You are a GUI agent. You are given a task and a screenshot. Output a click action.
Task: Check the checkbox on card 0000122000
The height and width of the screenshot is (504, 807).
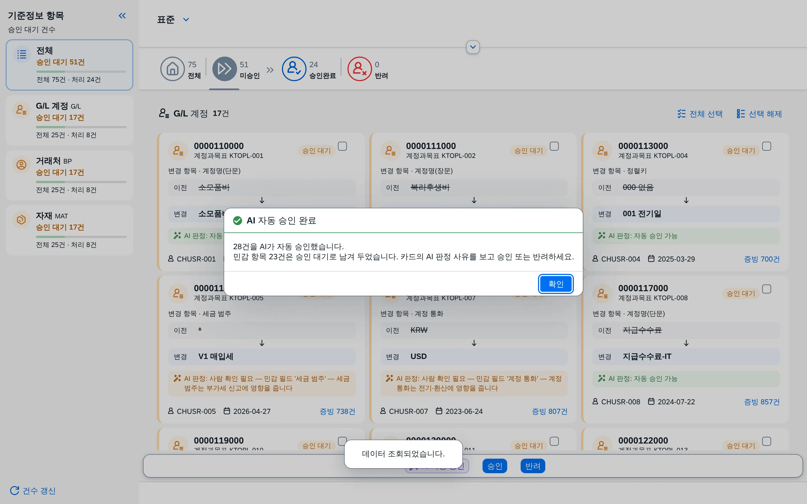point(767,441)
